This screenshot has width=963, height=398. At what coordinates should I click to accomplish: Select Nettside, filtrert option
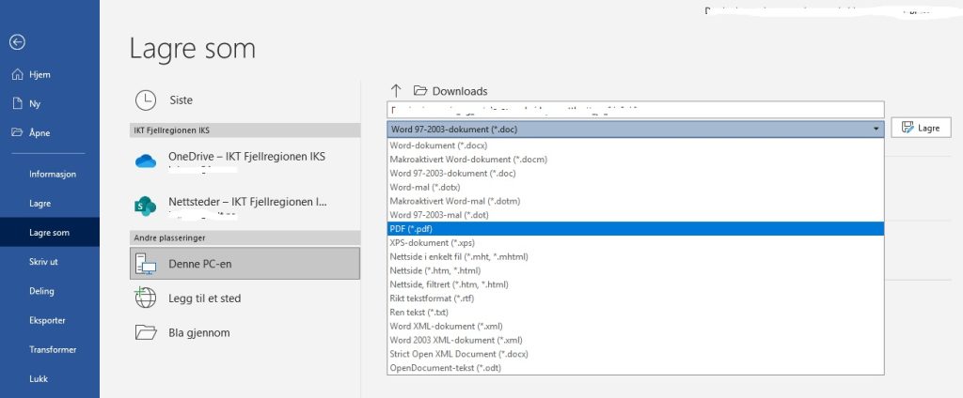(636, 284)
